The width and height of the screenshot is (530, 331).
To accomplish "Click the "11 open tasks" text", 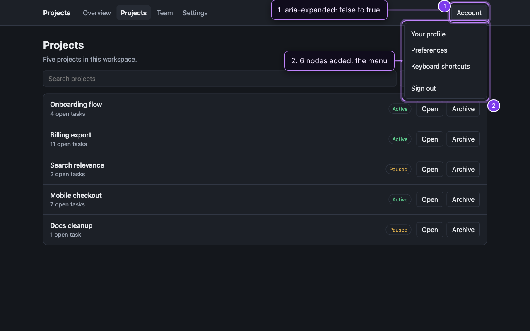I will click(68, 144).
